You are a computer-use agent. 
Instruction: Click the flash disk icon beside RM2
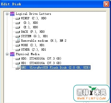18,67
